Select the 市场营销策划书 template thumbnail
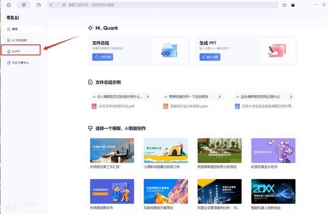Image resolution: width=328 pixels, height=214 pixels. 112,191
